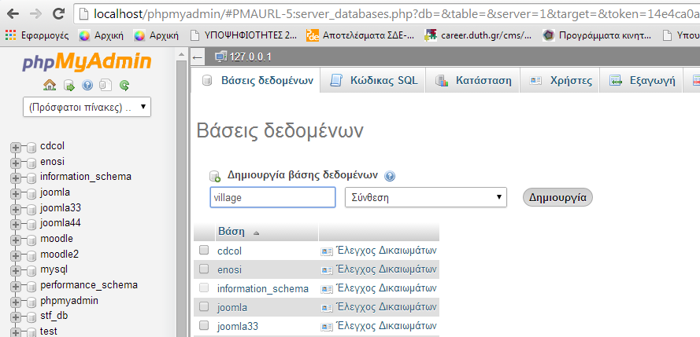The height and width of the screenshot is (337, 700).
Task: Expand the joomla44 tree node
Action: 16,224
